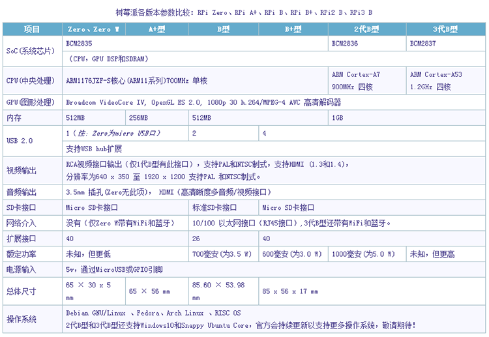Select the (CPU, GPU DSP和SDRAM) text

click(108, 59)
